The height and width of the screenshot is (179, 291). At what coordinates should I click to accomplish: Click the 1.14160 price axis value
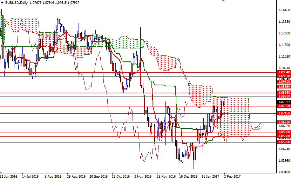[x=284, y=10]
